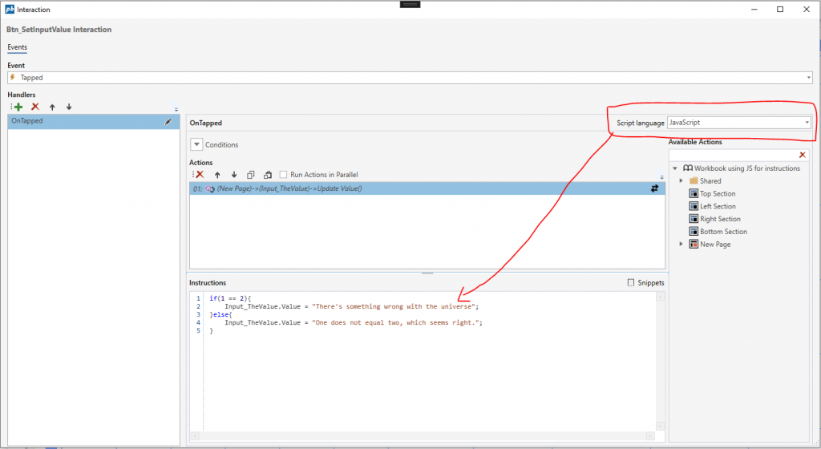821x449 pixels.
Task: Delete the selected action in Actions toolbar
Action: (x=199, y=175)
